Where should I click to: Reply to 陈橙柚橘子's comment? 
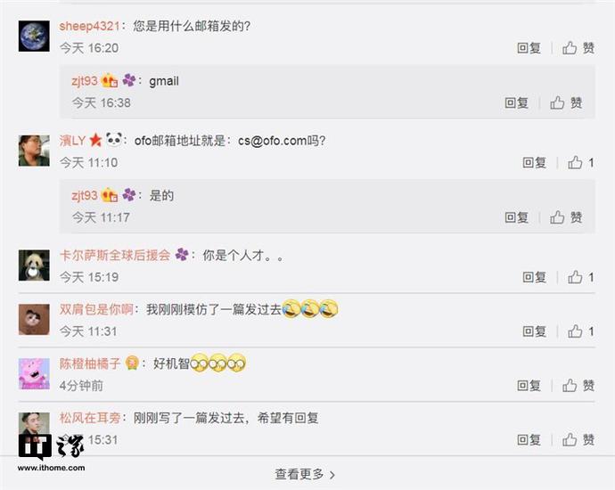(x=529, y=386)
